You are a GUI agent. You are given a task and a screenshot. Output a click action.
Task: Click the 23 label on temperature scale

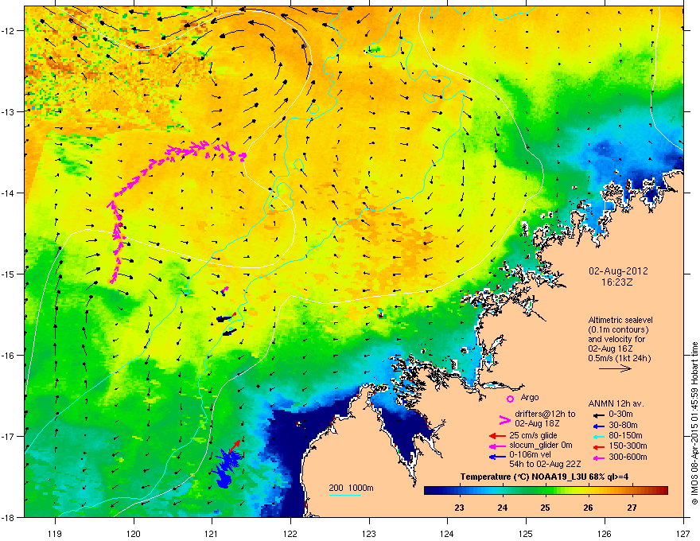pos(460,508)
